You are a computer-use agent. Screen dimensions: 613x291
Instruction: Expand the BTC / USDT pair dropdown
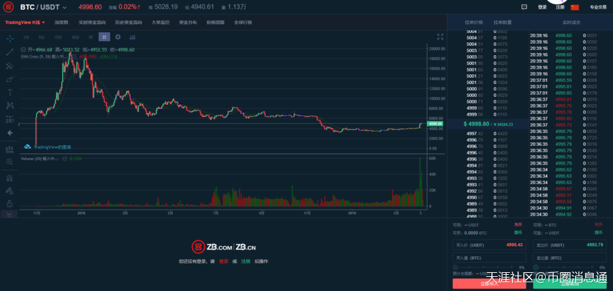65,7
